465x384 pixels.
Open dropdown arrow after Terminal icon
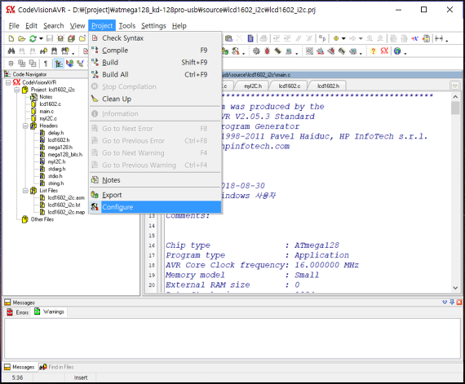(296, 53)
